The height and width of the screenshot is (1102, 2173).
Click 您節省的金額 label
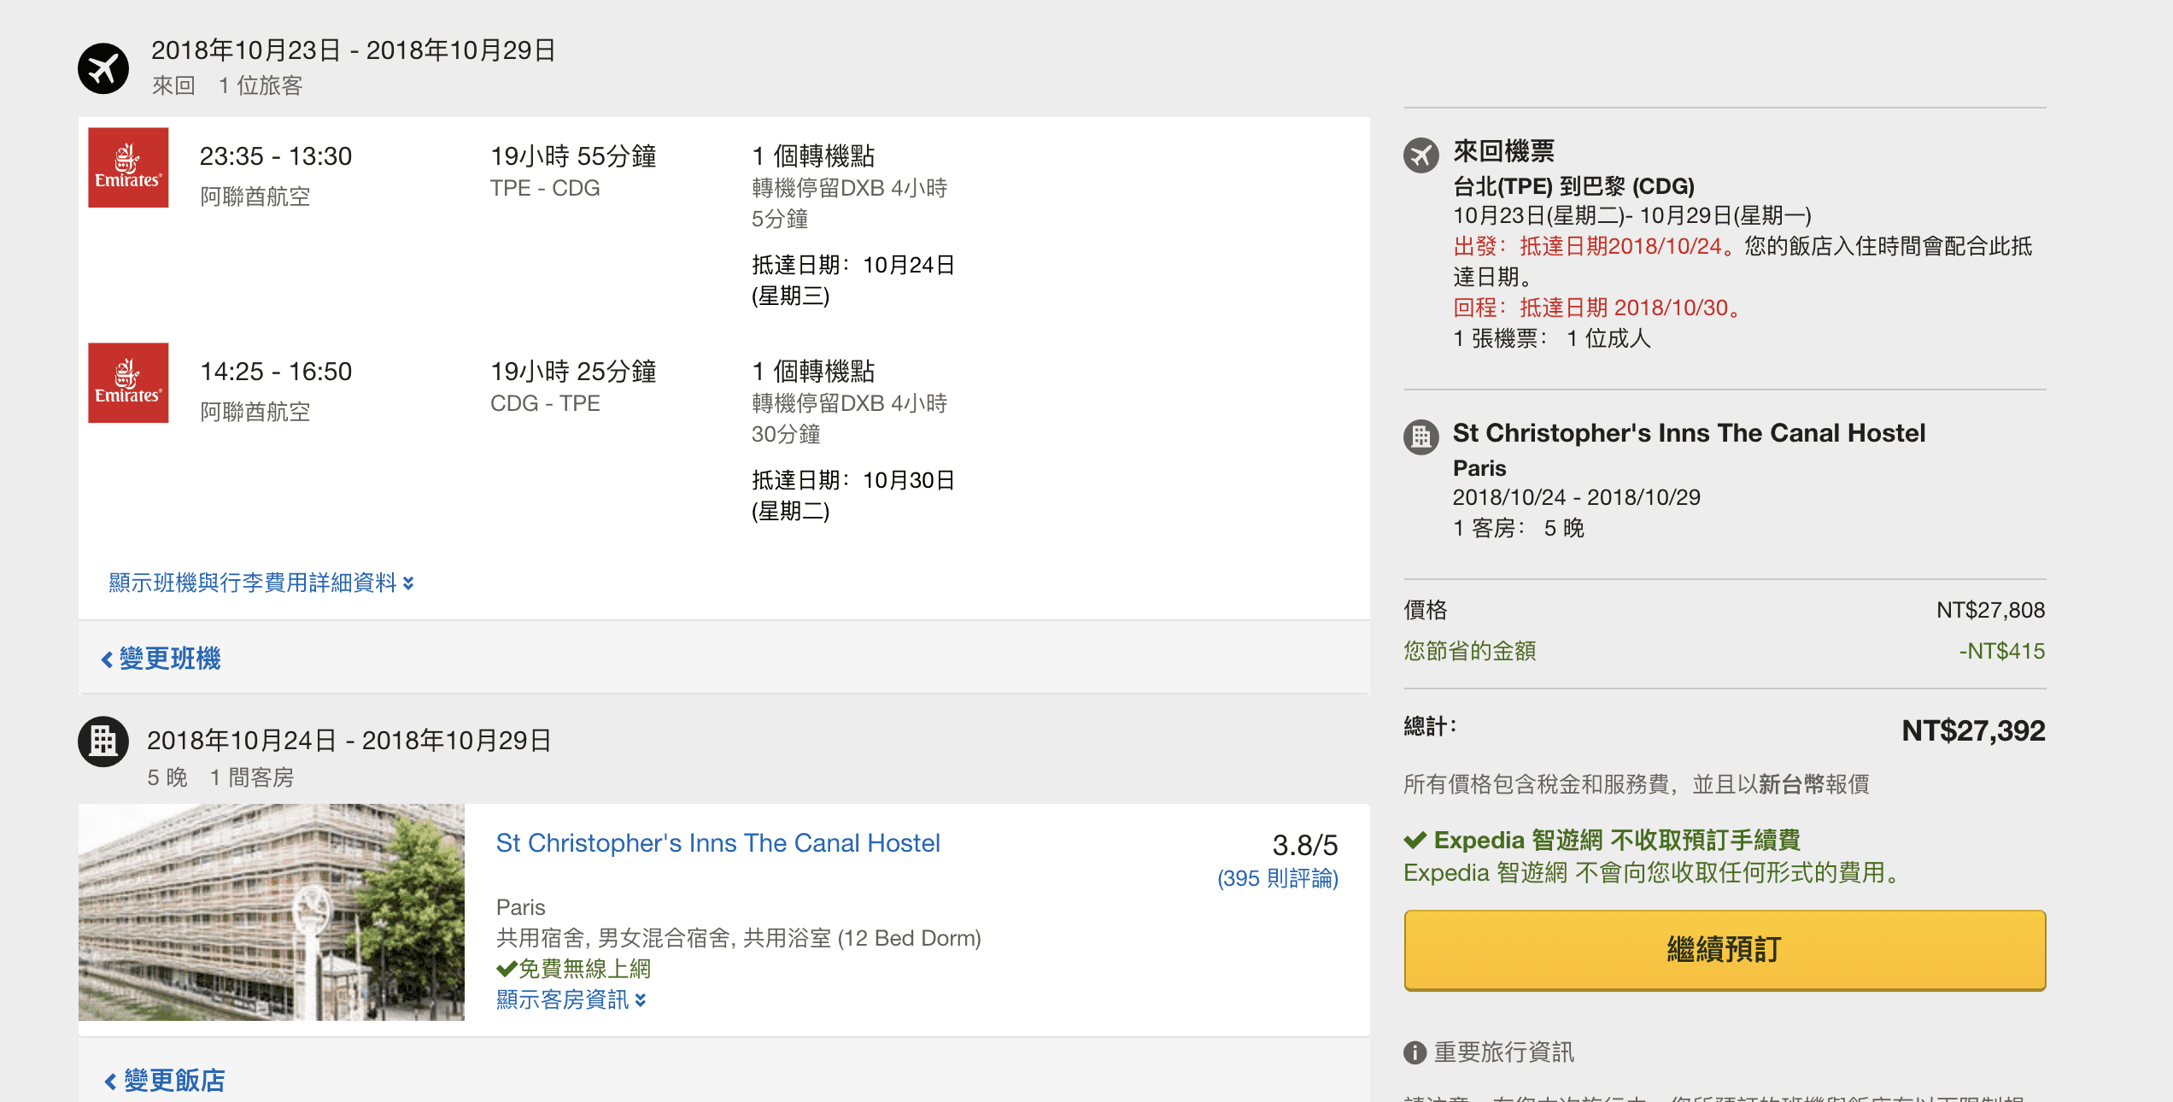tap(1470, 651)
